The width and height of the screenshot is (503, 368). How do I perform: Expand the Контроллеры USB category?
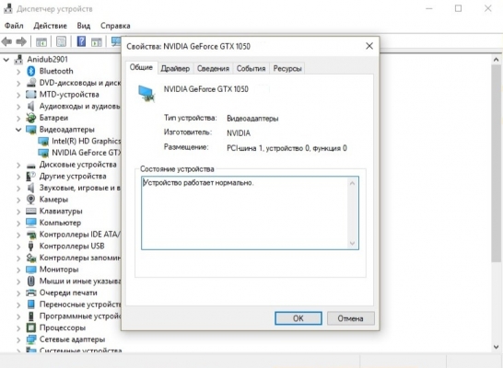[x=18, y=247]
